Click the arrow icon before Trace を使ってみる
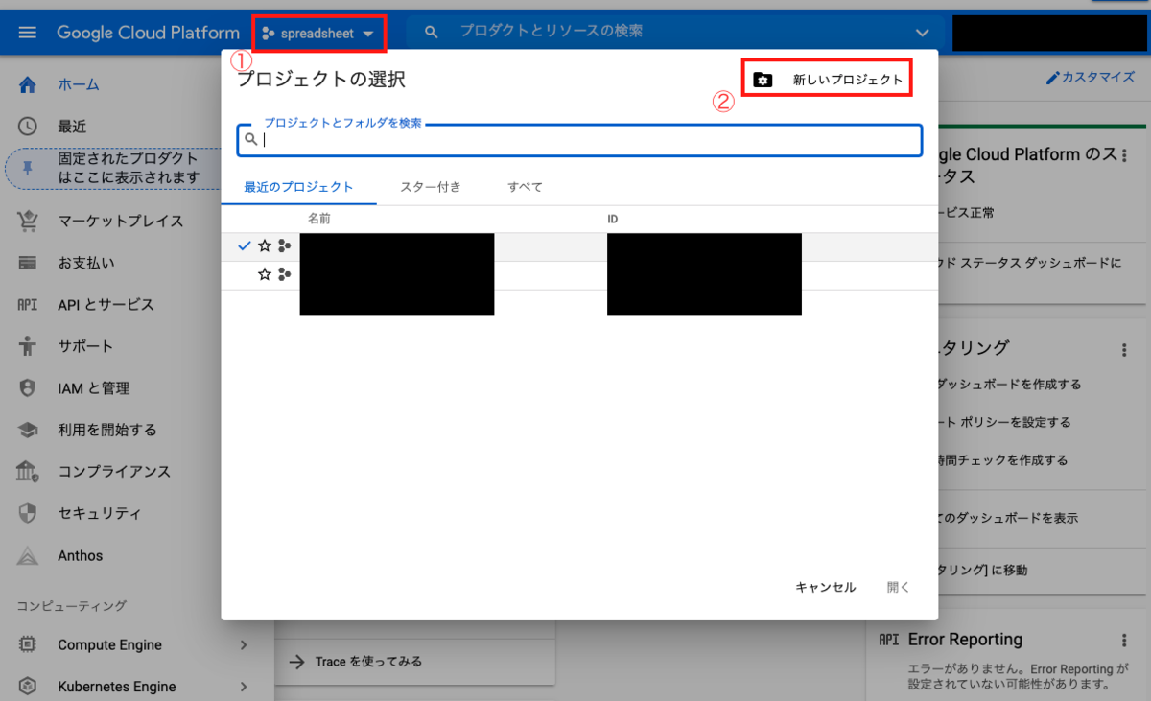This screenshot has height=701, width=1151. tap(297, 662)
